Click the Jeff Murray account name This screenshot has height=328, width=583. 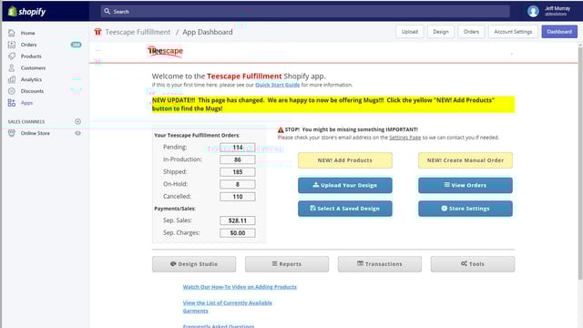point(557,8)
